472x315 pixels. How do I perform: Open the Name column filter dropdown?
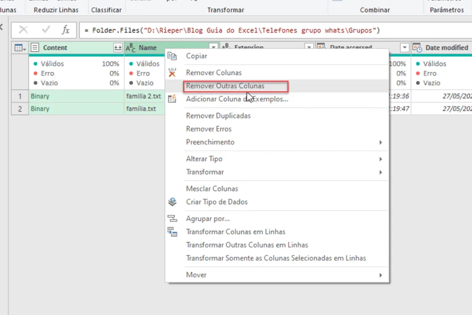(213, 47)
